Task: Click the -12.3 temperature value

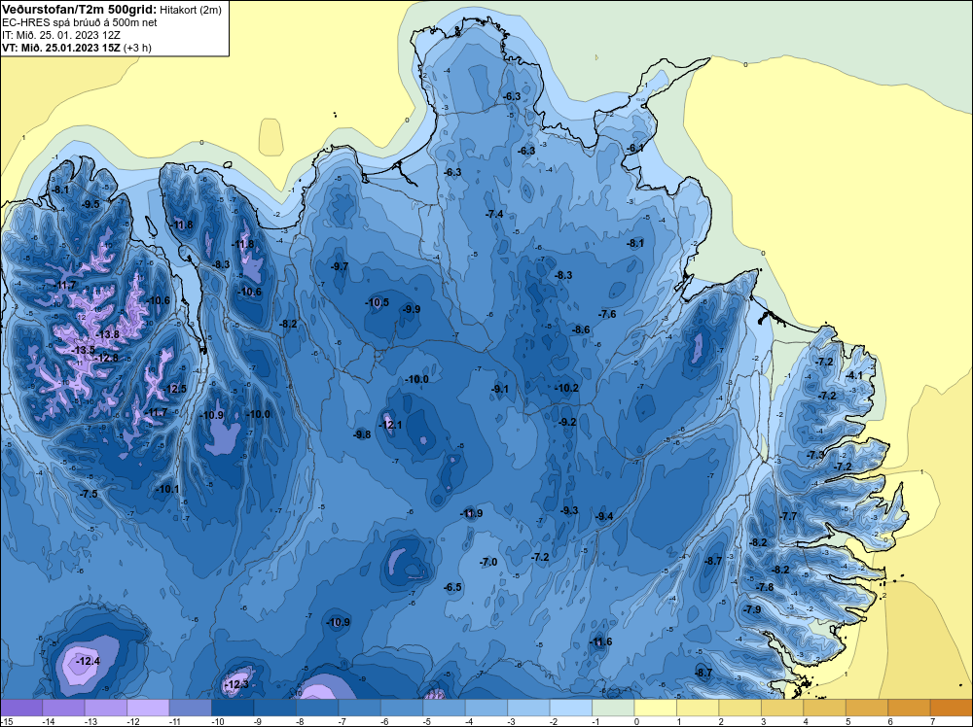Action: (235, 684)
